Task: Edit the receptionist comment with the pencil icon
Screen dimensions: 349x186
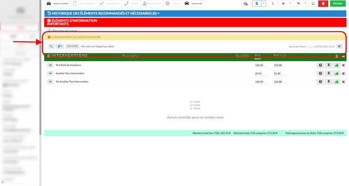Action: 339,46
